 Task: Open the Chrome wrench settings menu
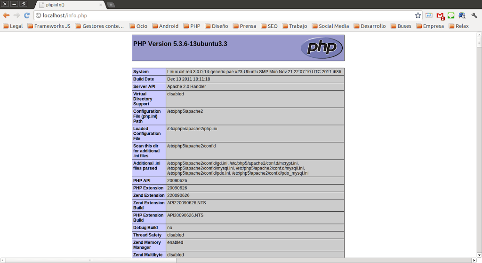[474, 15]
